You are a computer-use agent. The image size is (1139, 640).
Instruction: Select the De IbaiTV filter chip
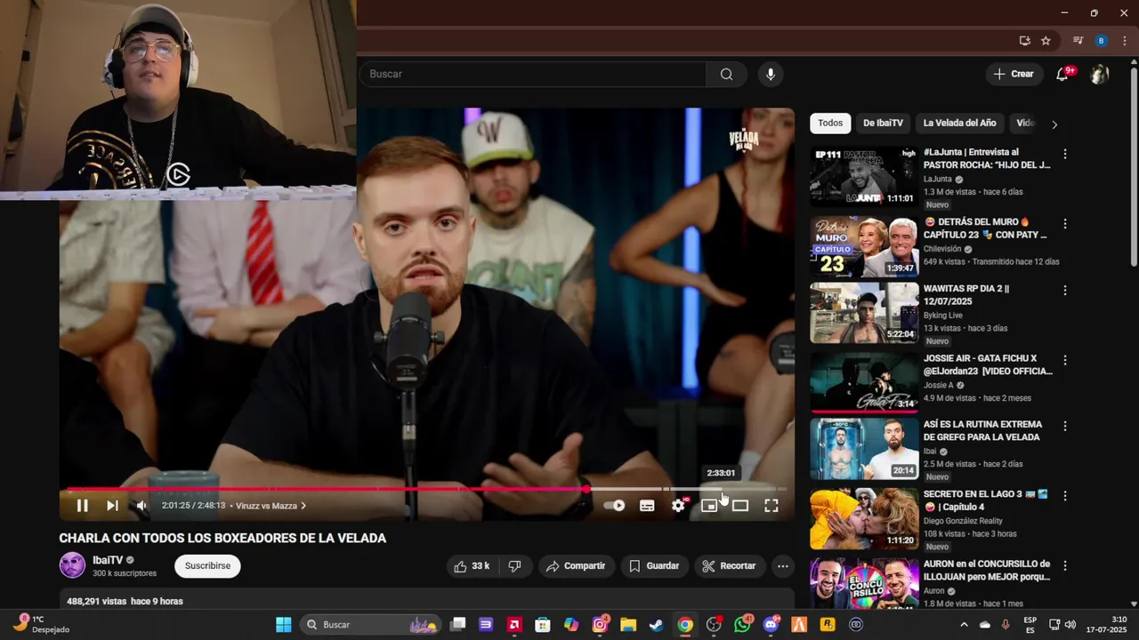(x=883, y=124)
